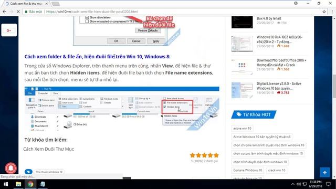Image resolution: width=336 pixels, height=189 pixels.
Task: Click the Windows Explorer ribbon screenshot image
Action: pos(122,109)
